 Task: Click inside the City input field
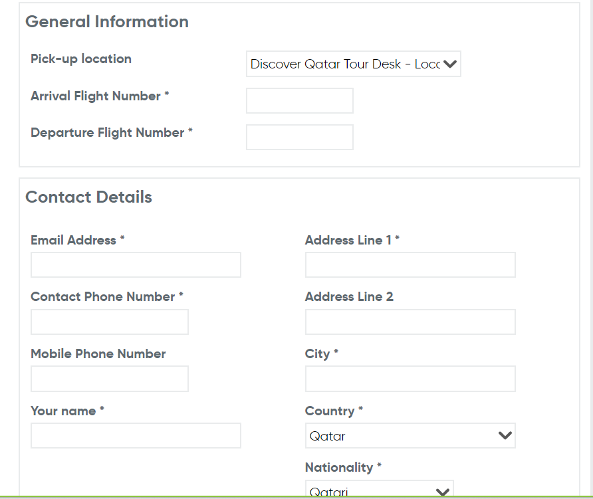click(410, 379)
